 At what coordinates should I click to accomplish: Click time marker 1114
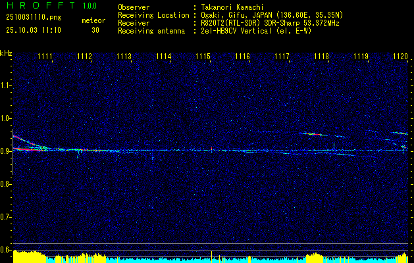[x=164, y=57]
